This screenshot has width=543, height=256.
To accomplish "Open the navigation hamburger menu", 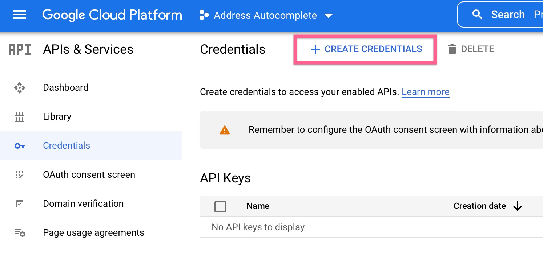I will tap(19, 15).
